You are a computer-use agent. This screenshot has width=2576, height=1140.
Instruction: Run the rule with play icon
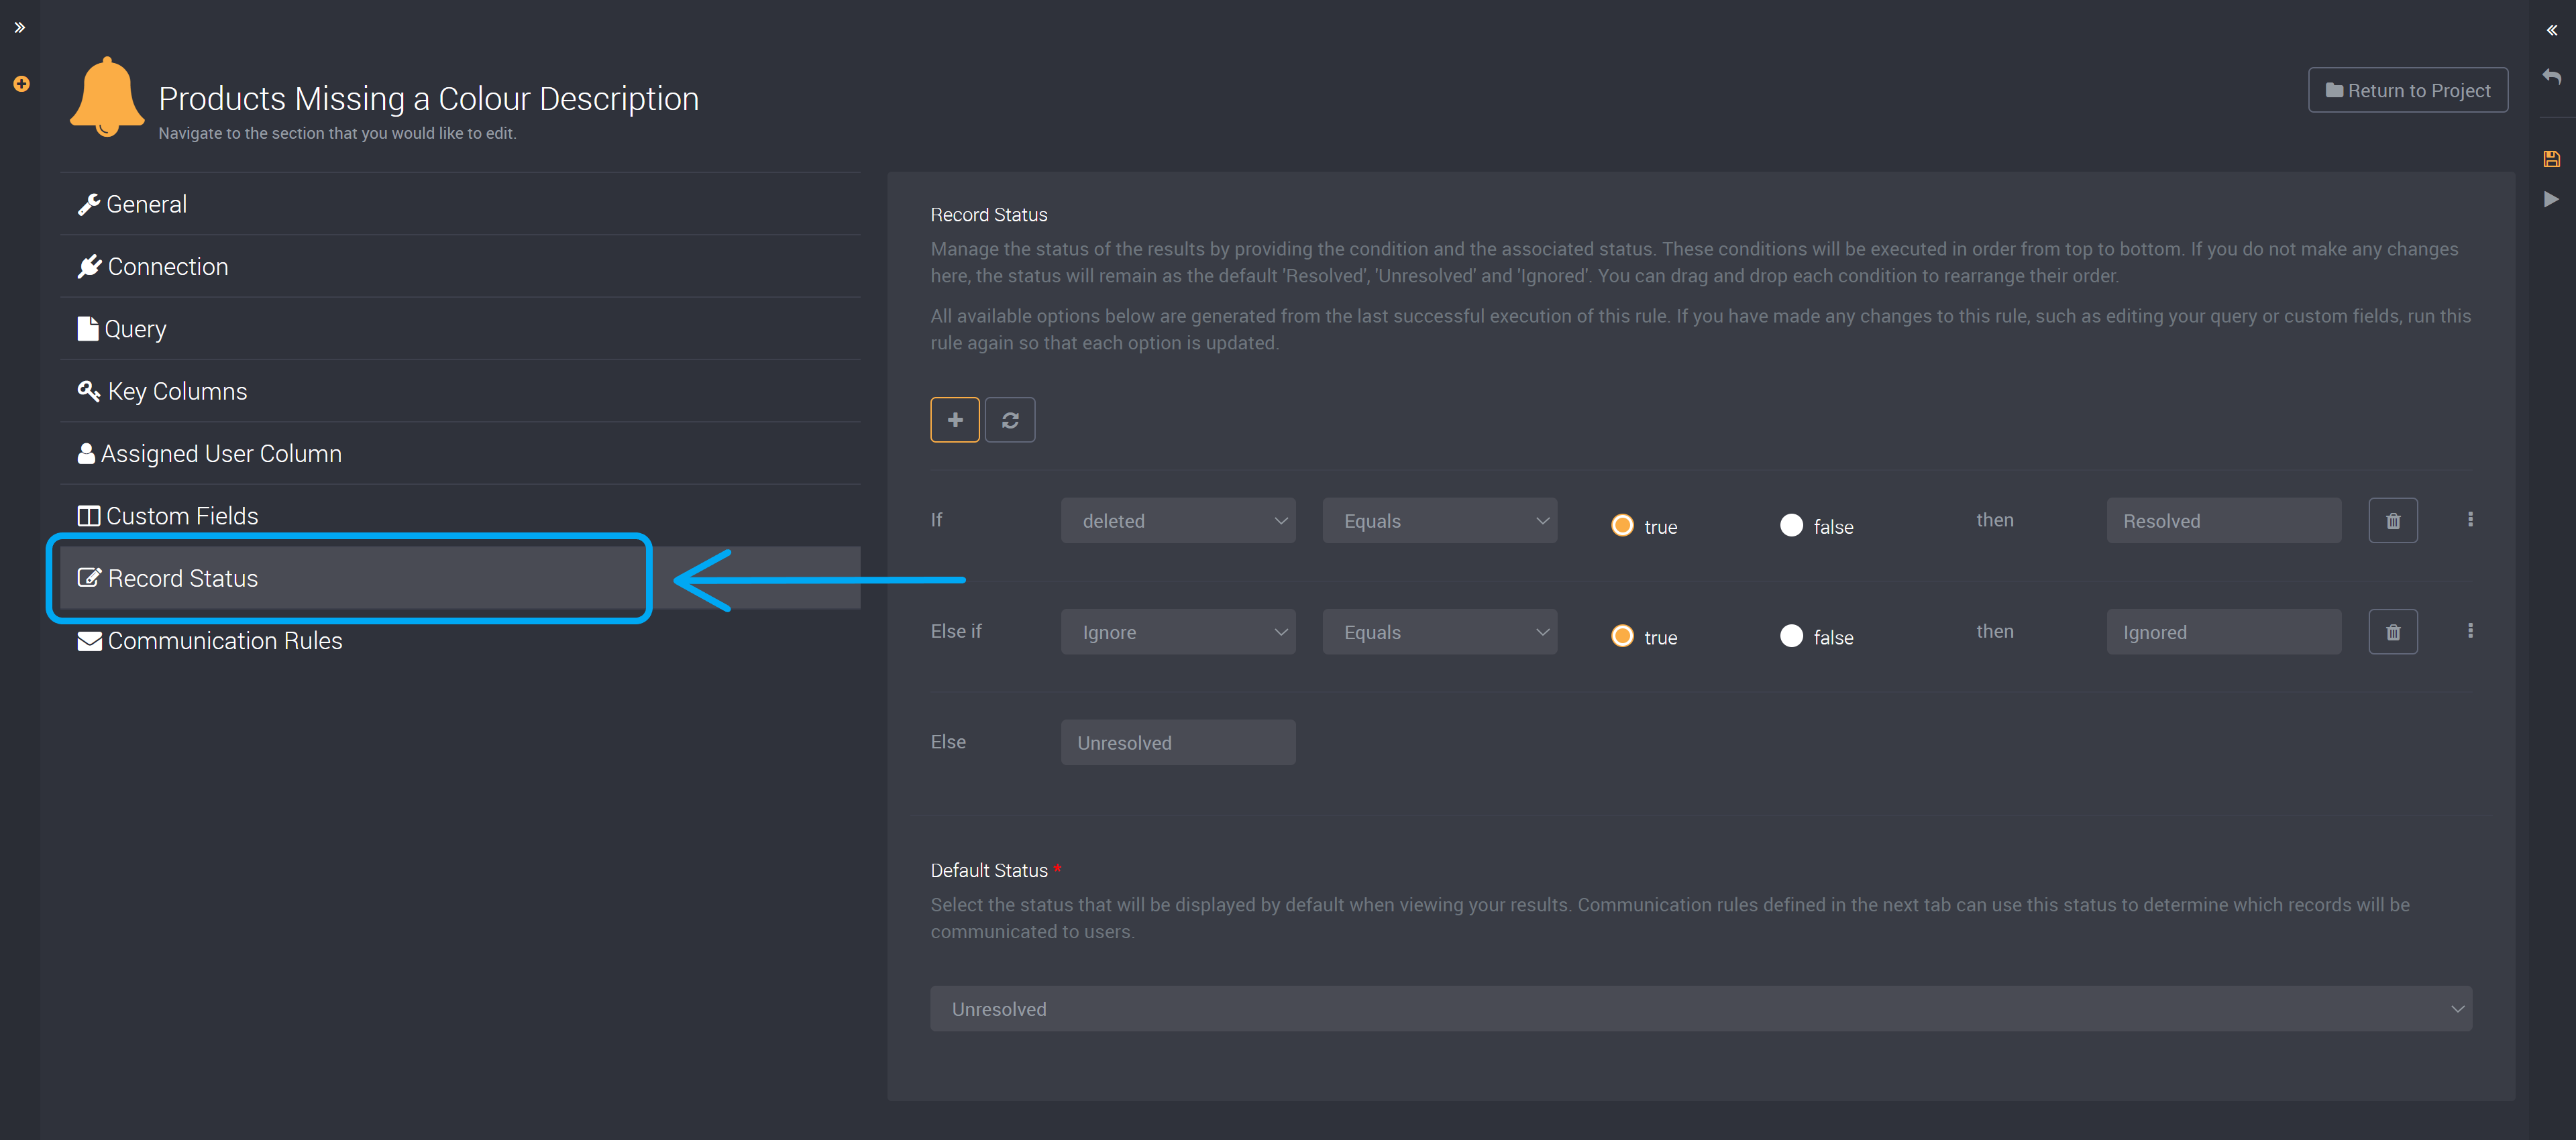coord(2551,199)
